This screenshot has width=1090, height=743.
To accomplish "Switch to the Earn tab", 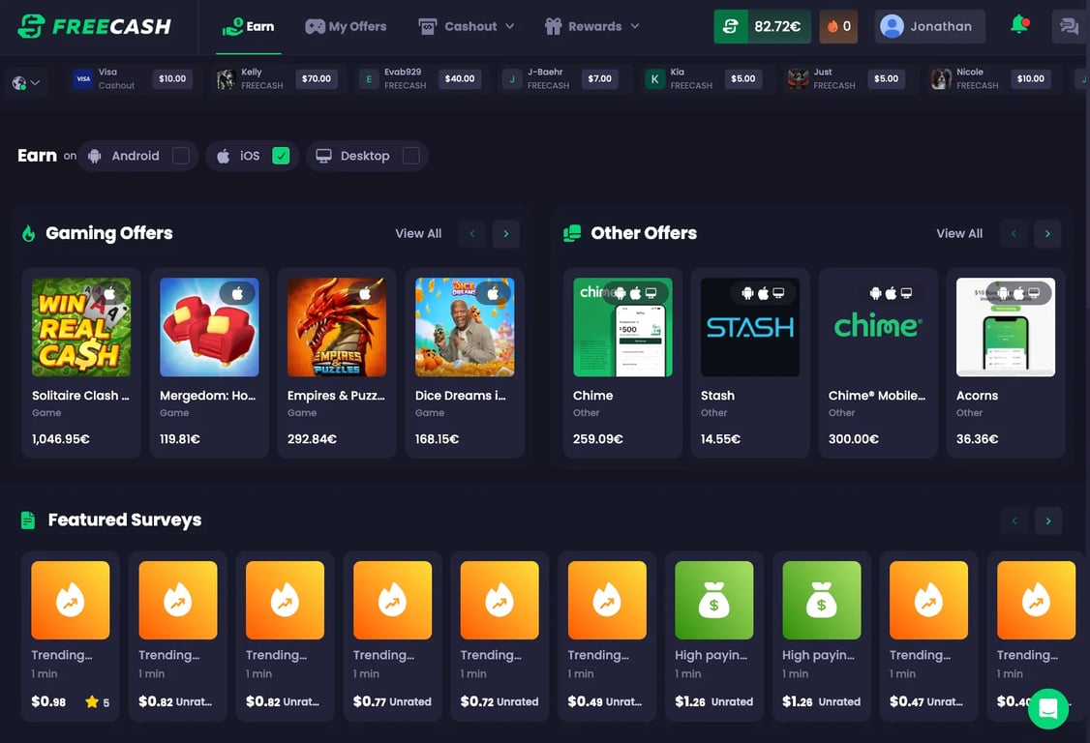I will point(248,26).
